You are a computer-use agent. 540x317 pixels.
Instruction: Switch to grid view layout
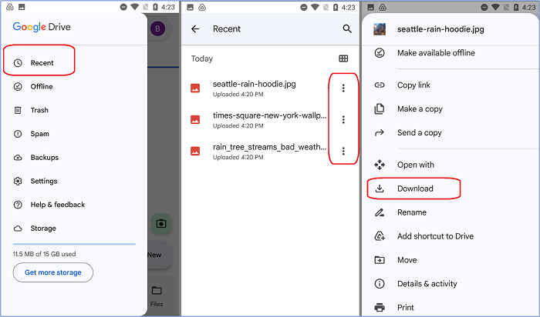pyautogui.click(x=343, y=58)
